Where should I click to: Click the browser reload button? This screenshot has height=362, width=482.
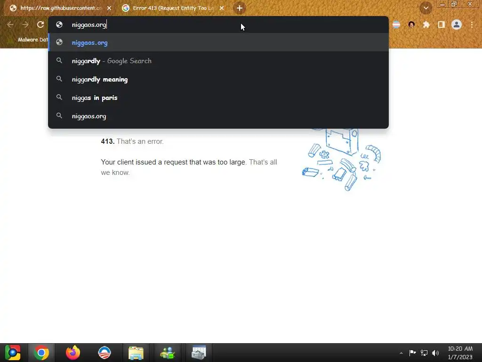[40, 25]
